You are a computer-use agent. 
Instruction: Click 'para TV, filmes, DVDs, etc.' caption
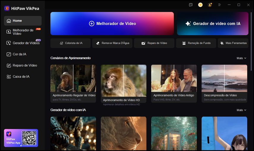pos(67,100)
